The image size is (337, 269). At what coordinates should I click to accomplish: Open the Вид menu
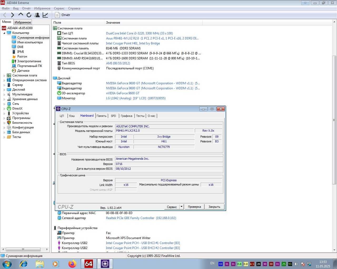tap(16, 8)
